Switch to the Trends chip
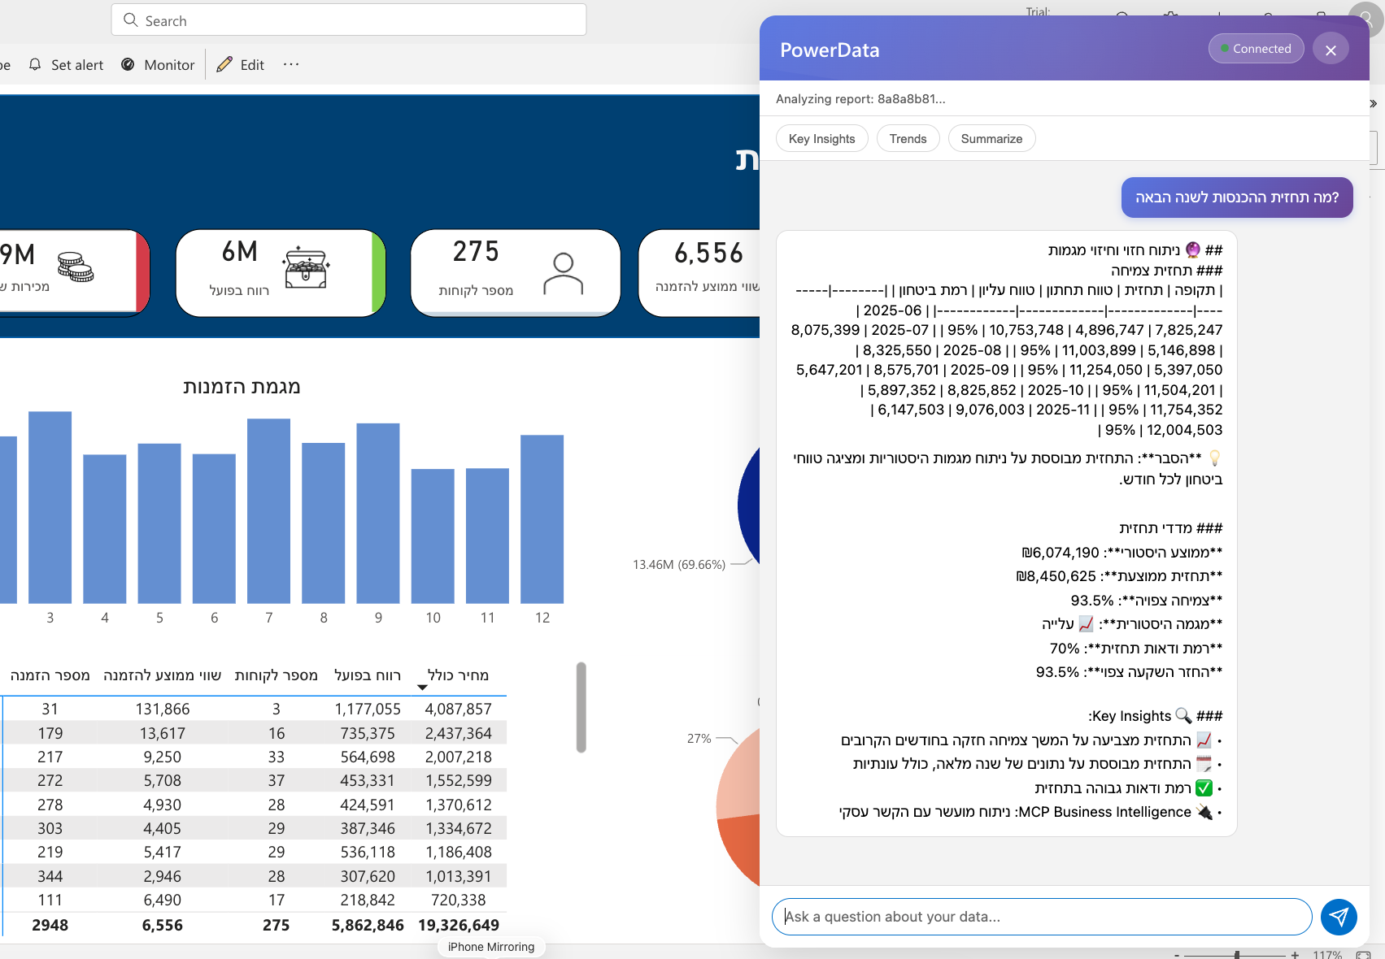Screen dimensions: 1385x959 (x=908, y=138)
